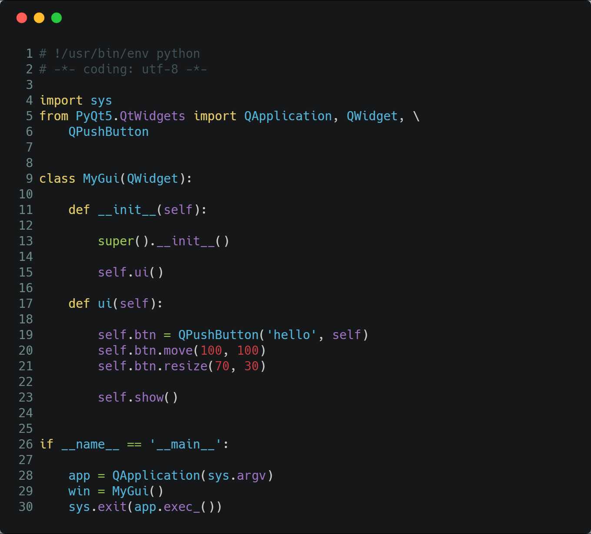
Task: Click the 'hello' string literal
Action: (292, 335)
